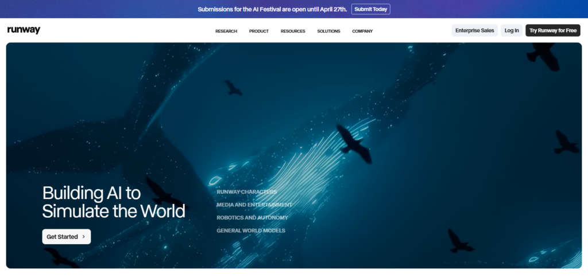The width and height of the screenshot is (588, 278).
Task: Click the arrow icon in Get Started
Action: pos(84,237)
